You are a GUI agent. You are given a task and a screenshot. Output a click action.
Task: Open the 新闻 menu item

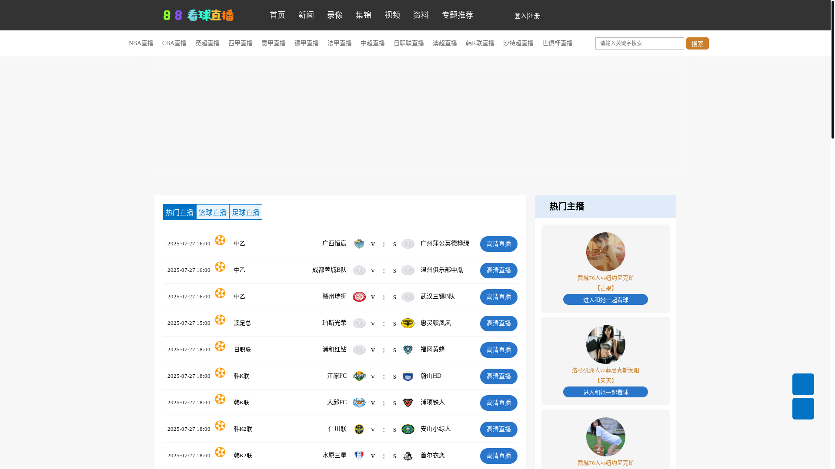(306, 15)
